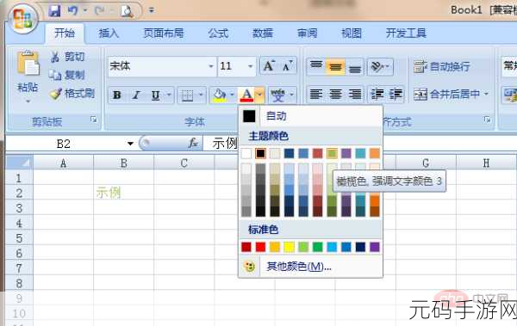Click the Name Box showing B2
Screen dimensions: 517x326
point(64,144)
